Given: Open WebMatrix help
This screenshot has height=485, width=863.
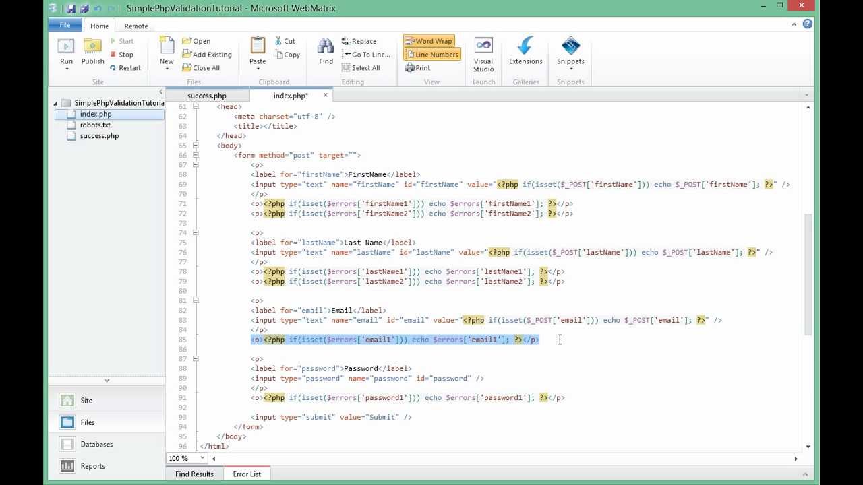Looking at the screenshot, I should [x=808, y=24].
